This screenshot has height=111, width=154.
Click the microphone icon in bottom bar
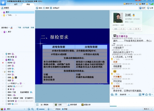click(49, 109)
